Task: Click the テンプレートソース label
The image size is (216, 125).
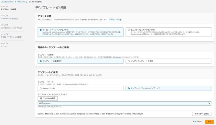Action: tap(45, 82)
